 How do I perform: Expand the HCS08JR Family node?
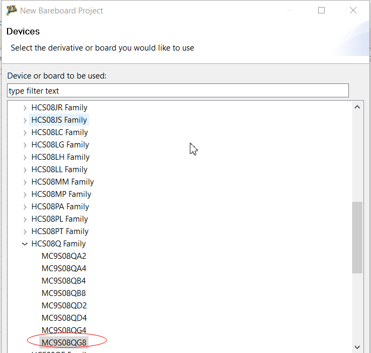point(25,108)
